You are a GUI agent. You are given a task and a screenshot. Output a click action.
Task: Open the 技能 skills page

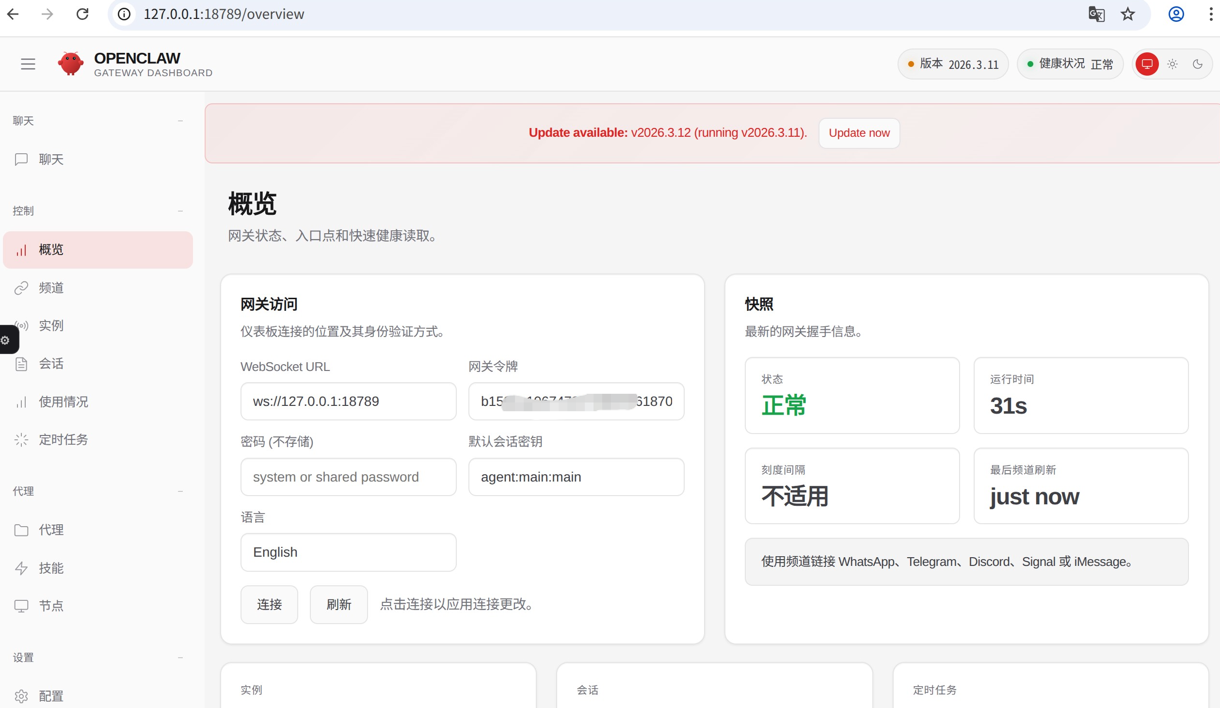(98, 568)
